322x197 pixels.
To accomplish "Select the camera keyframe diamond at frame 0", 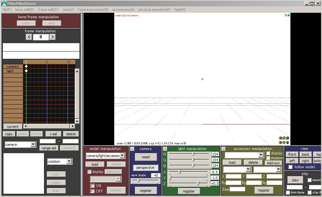I will [26, 66].
